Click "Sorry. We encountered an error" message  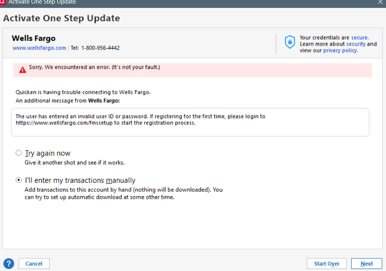coord(95,67)
